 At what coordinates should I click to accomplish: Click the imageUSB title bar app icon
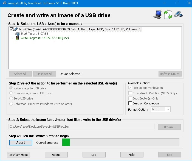coord(5,3)
